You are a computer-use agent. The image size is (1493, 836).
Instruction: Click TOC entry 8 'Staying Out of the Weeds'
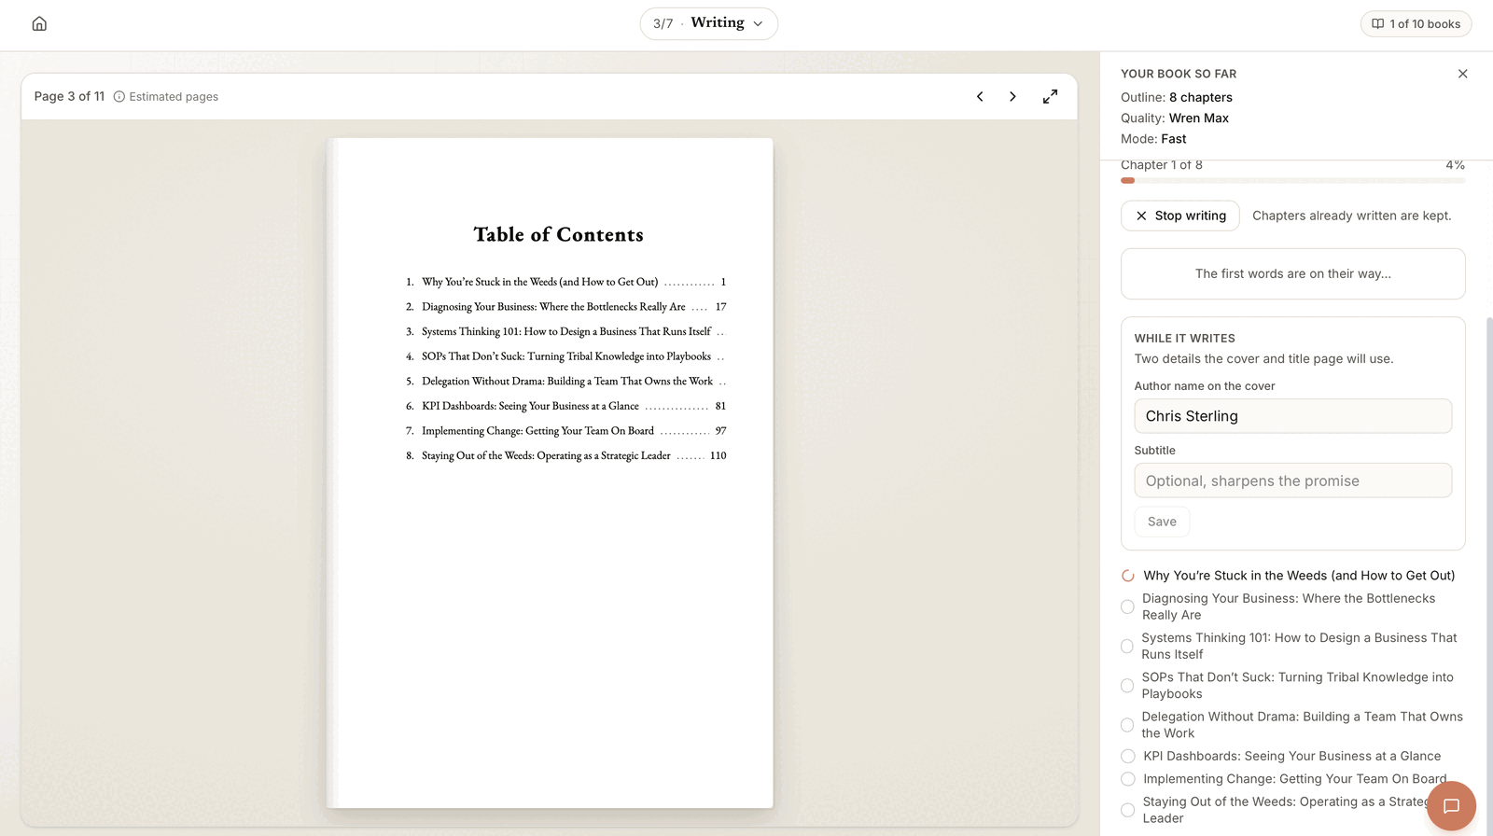pos(565,456)
